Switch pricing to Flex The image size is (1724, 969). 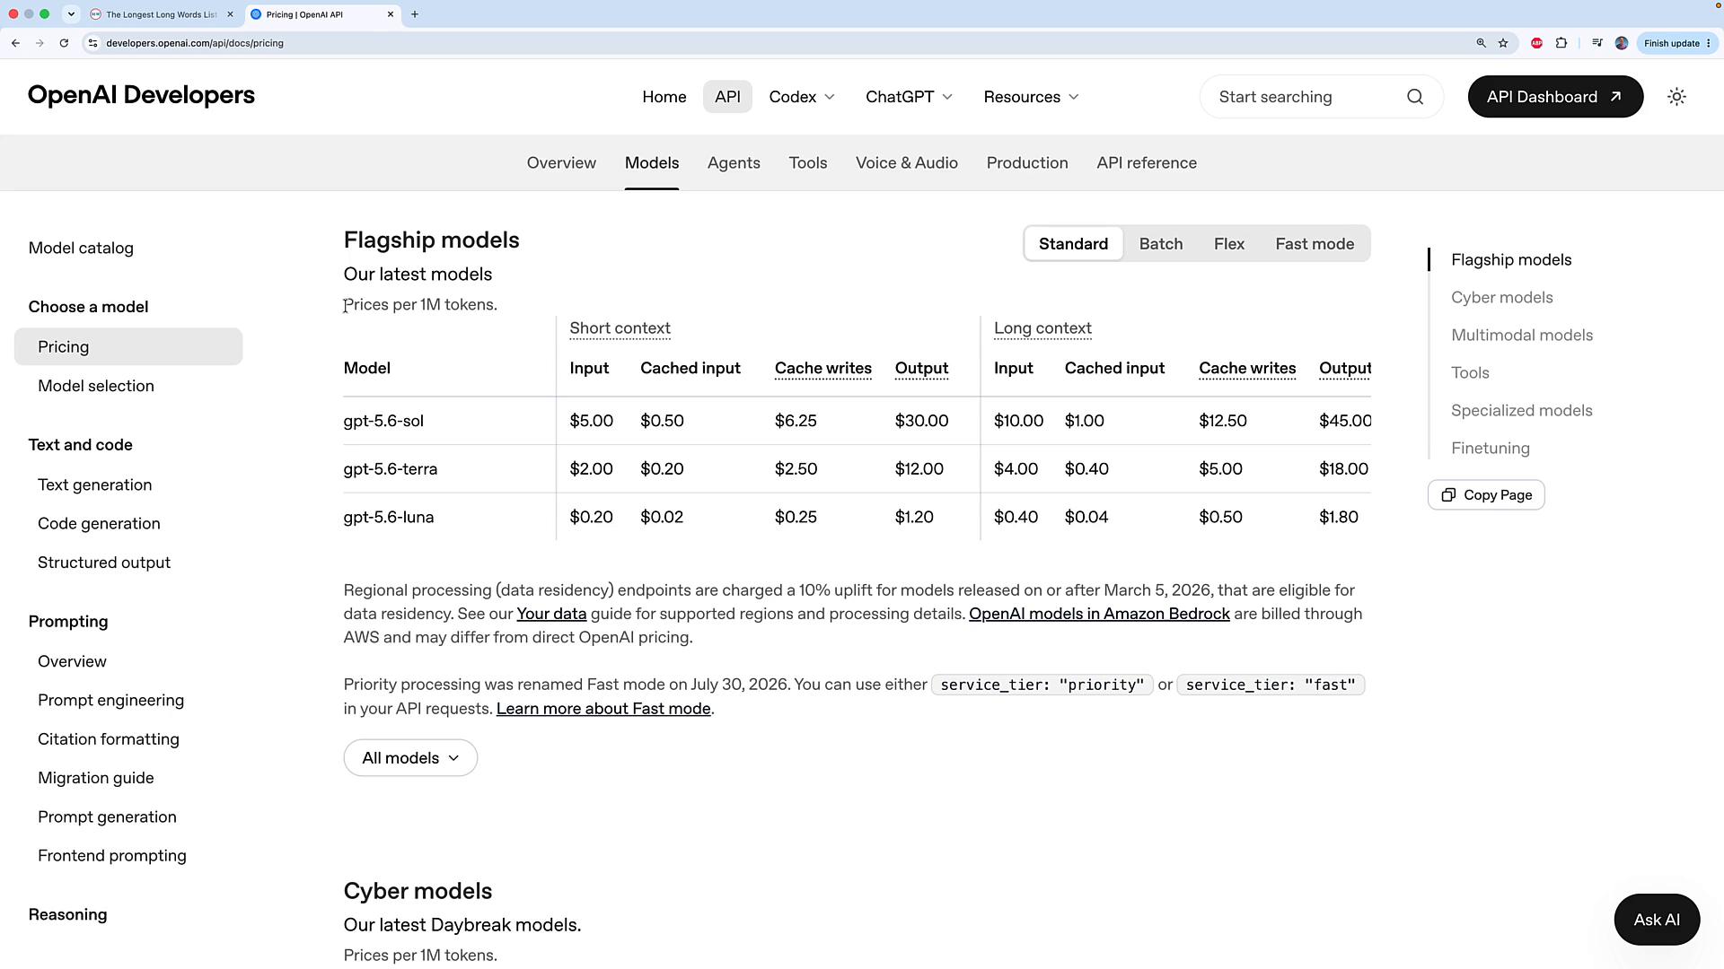[x=1228, y=244]
